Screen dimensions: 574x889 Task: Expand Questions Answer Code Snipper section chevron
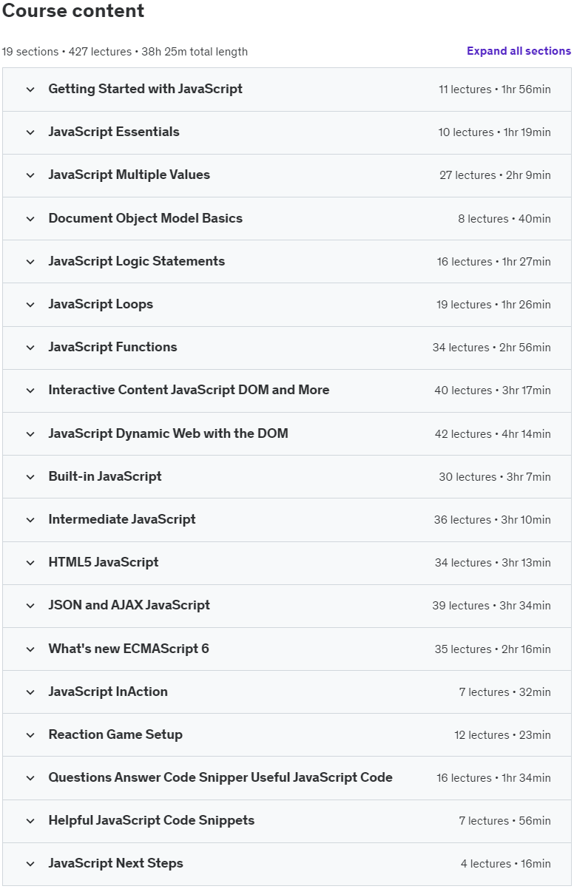(30, 778)
